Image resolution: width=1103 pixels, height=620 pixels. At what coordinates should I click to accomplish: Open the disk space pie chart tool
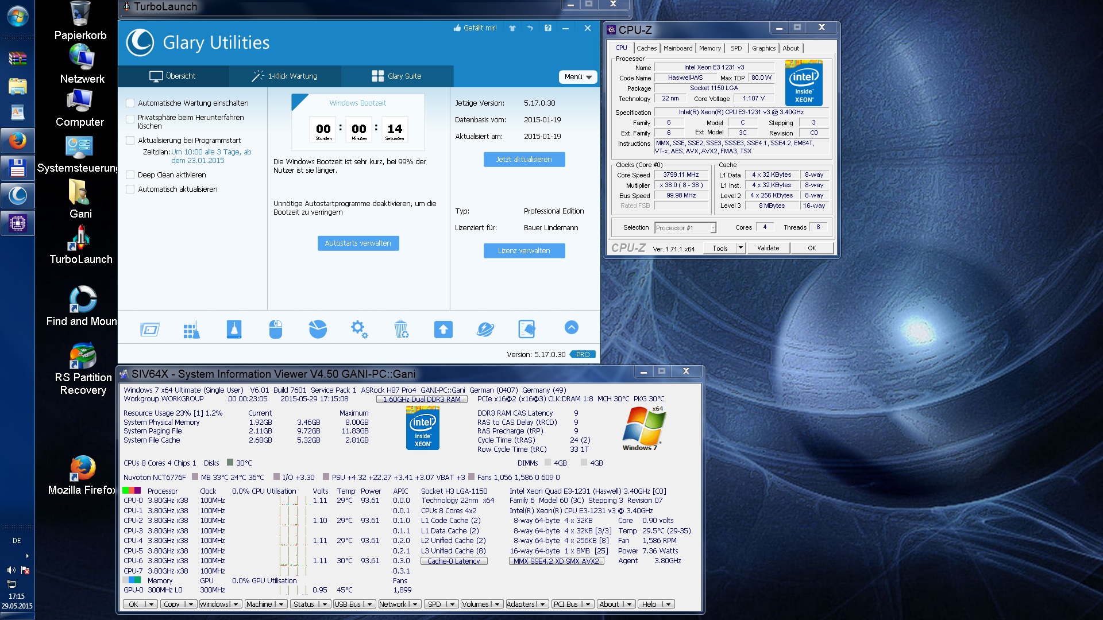(x=318, y=330)
